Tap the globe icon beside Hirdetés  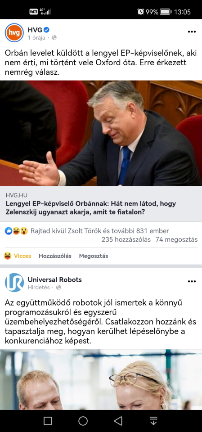click(58, 288)
